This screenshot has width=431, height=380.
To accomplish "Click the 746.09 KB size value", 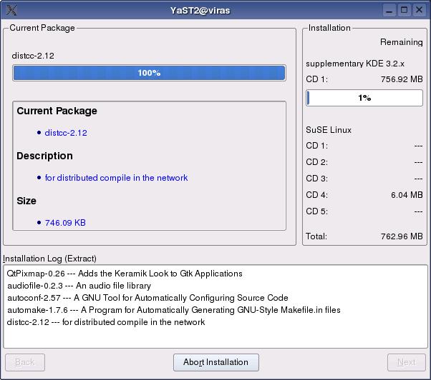I will (65, 223).
